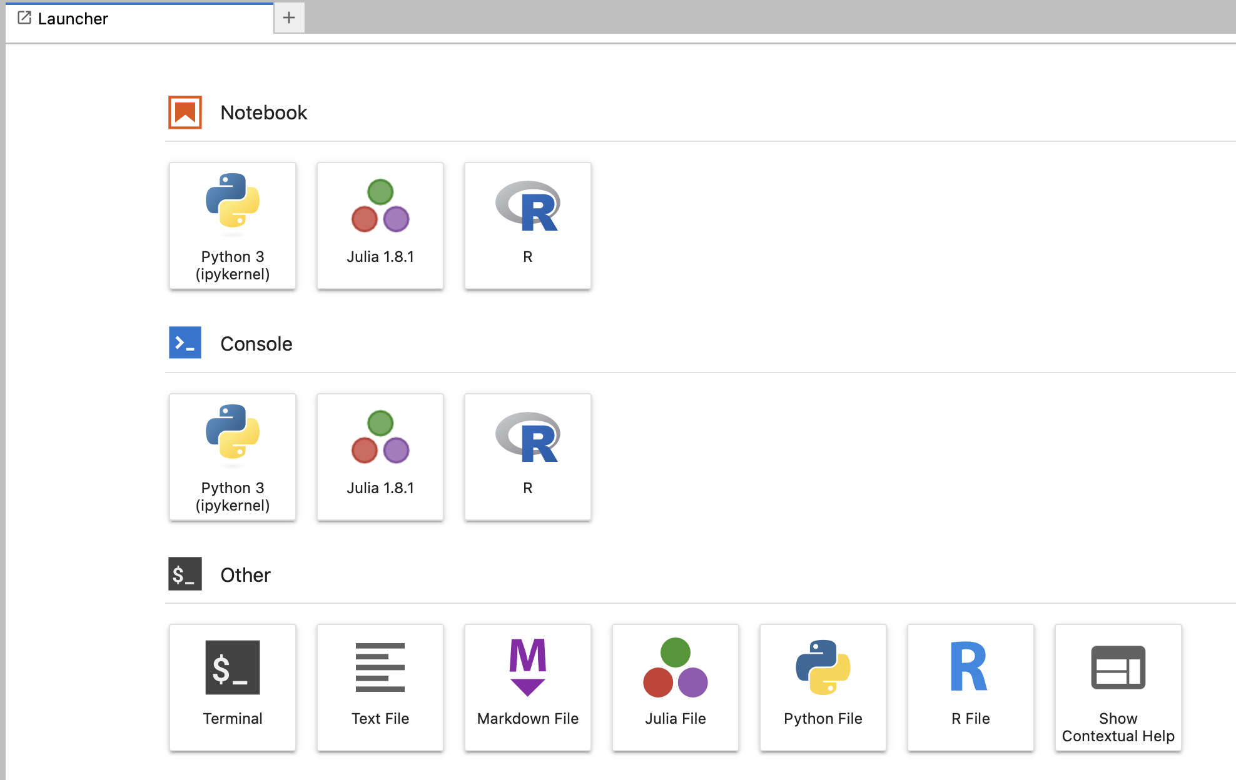1236x780 pixels.
Task: Click the Console section prompt icon
Action: (185, 342)
